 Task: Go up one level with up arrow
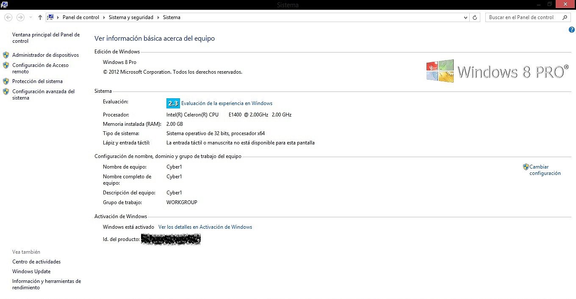[x=40, y=17]
